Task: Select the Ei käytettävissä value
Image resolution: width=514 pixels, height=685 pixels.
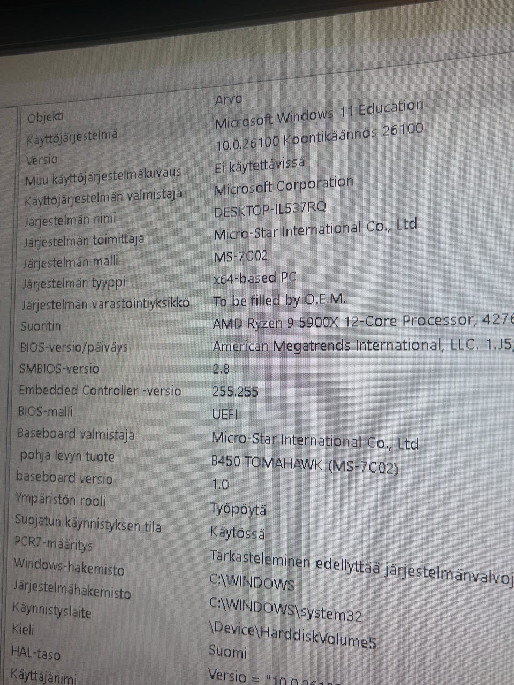Action: click(260, 164)
